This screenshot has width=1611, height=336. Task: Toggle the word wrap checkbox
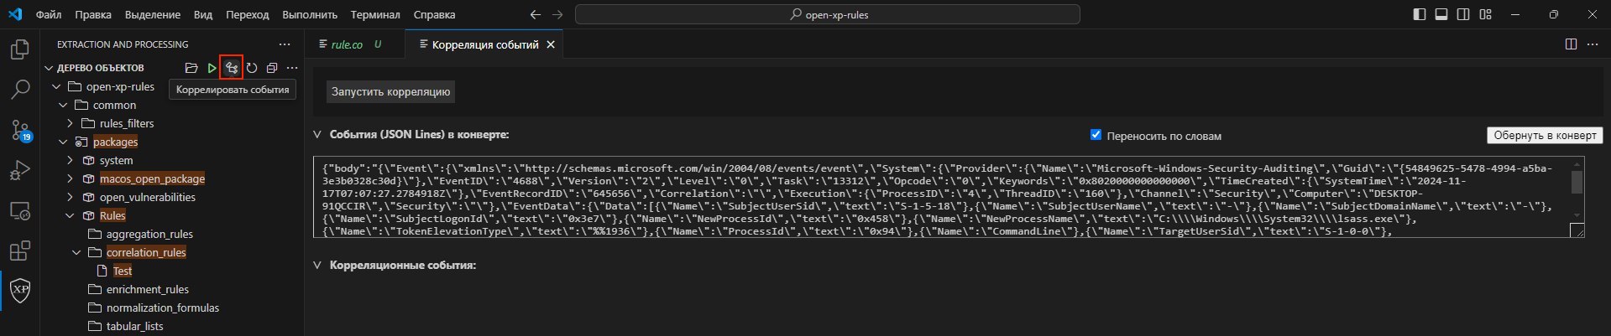pyautogui.click(x=1096, y=135)
